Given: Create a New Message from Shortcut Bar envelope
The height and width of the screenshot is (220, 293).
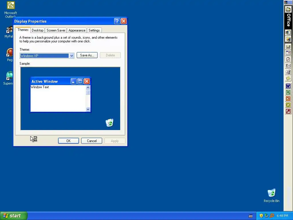Looking at the screenshot, I should (288, 47).
